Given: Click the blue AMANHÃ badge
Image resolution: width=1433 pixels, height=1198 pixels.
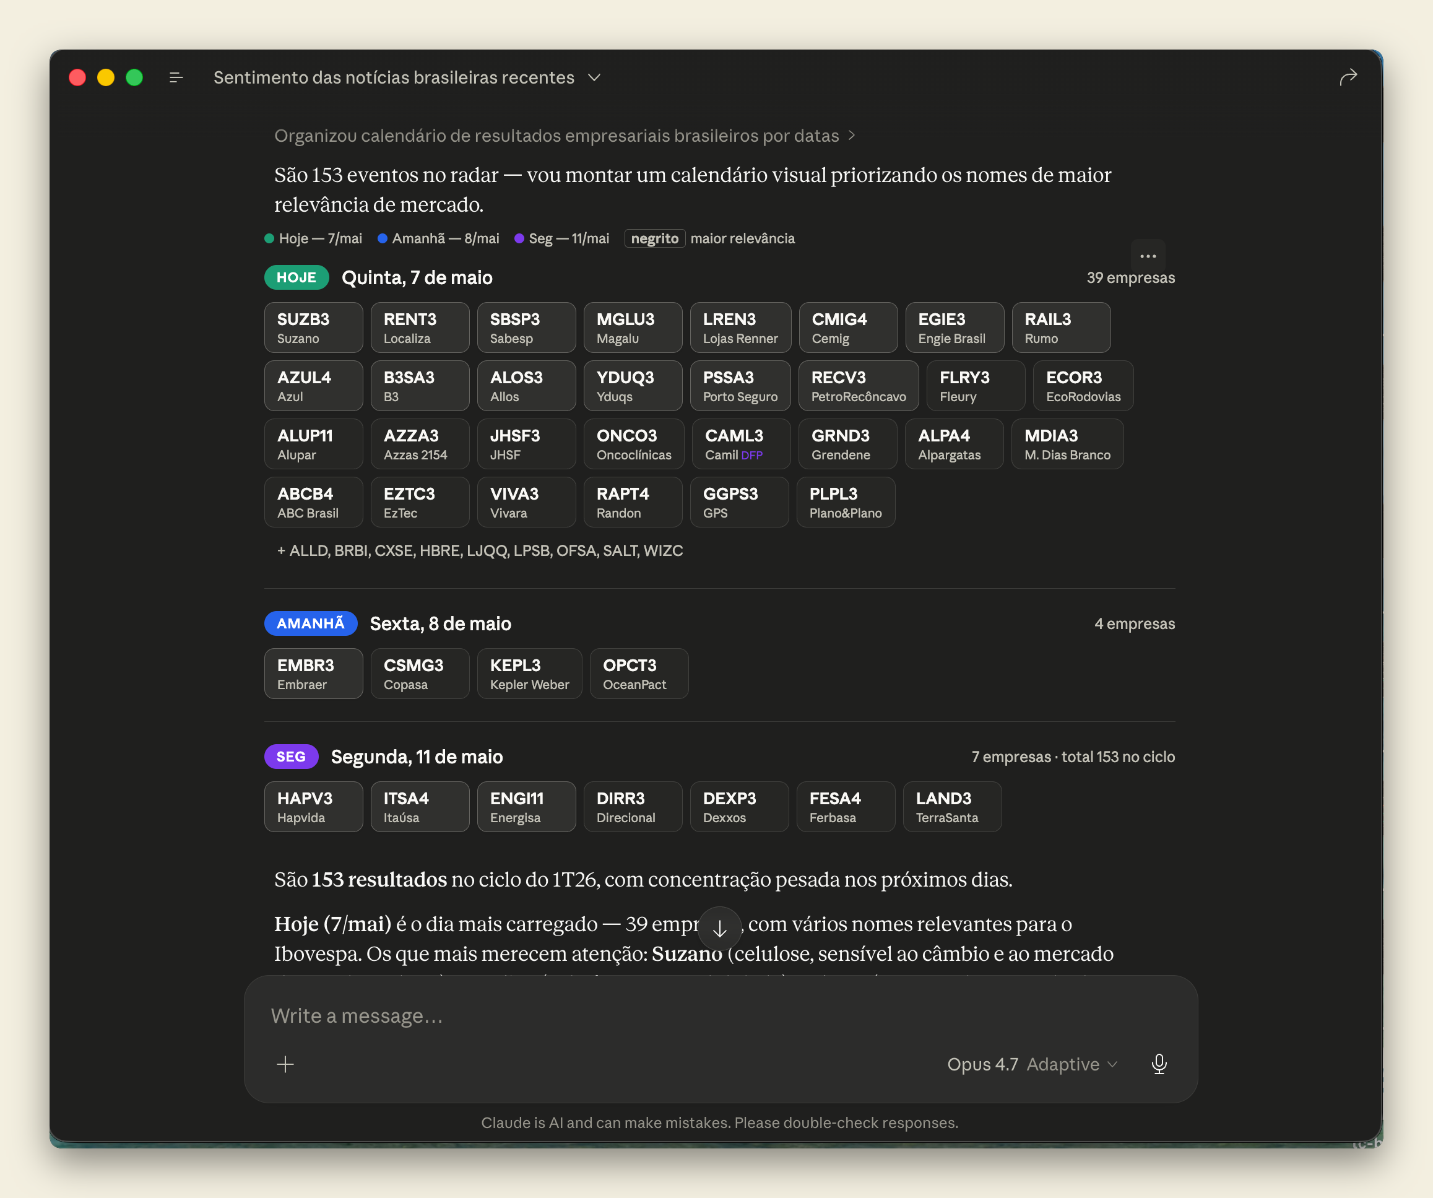Looking at the screenshot, I should coord(311,623).
